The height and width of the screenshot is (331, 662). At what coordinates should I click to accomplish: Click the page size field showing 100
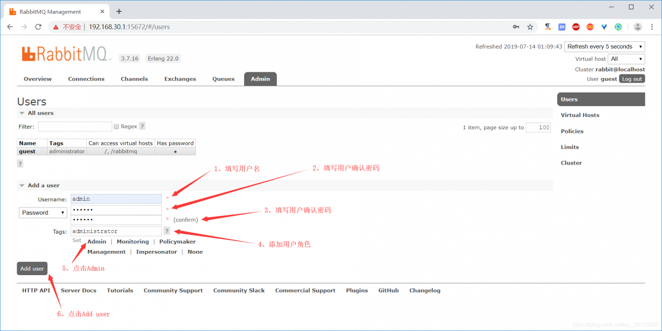(538, 127)
